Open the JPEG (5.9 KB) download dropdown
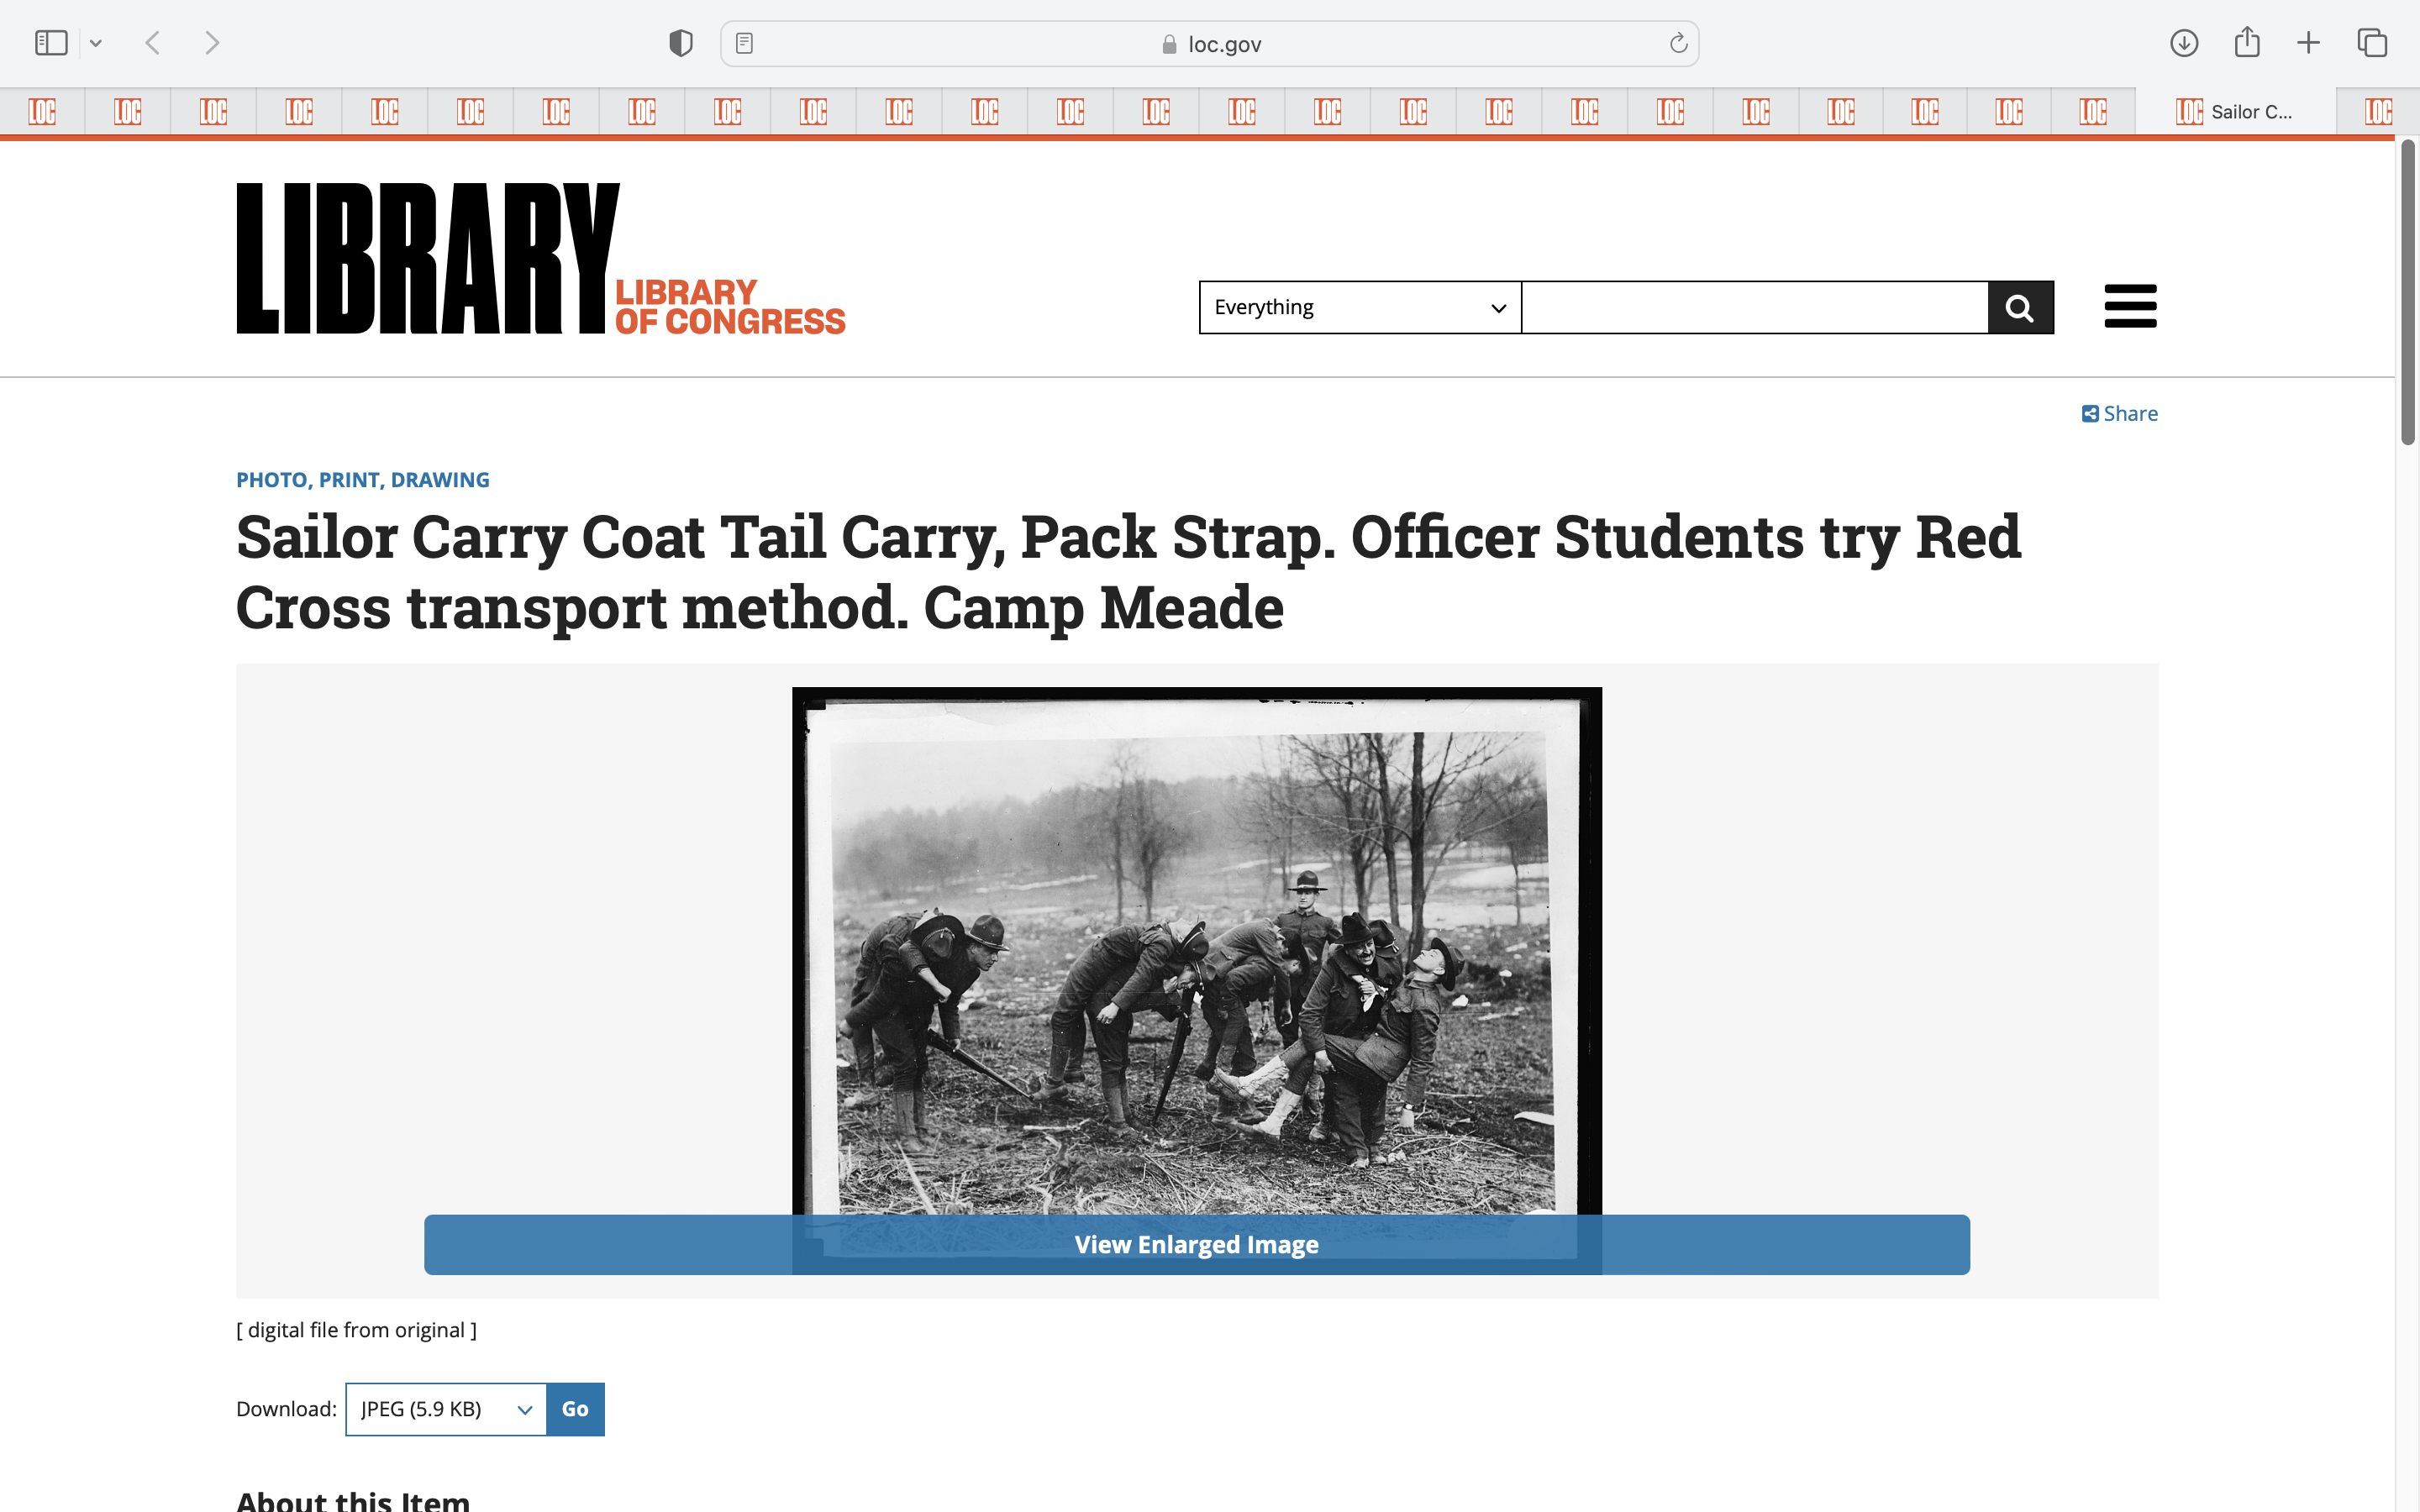Image resolution: width=2420 pixels, height=1512 pixels. click(446, 1408)
